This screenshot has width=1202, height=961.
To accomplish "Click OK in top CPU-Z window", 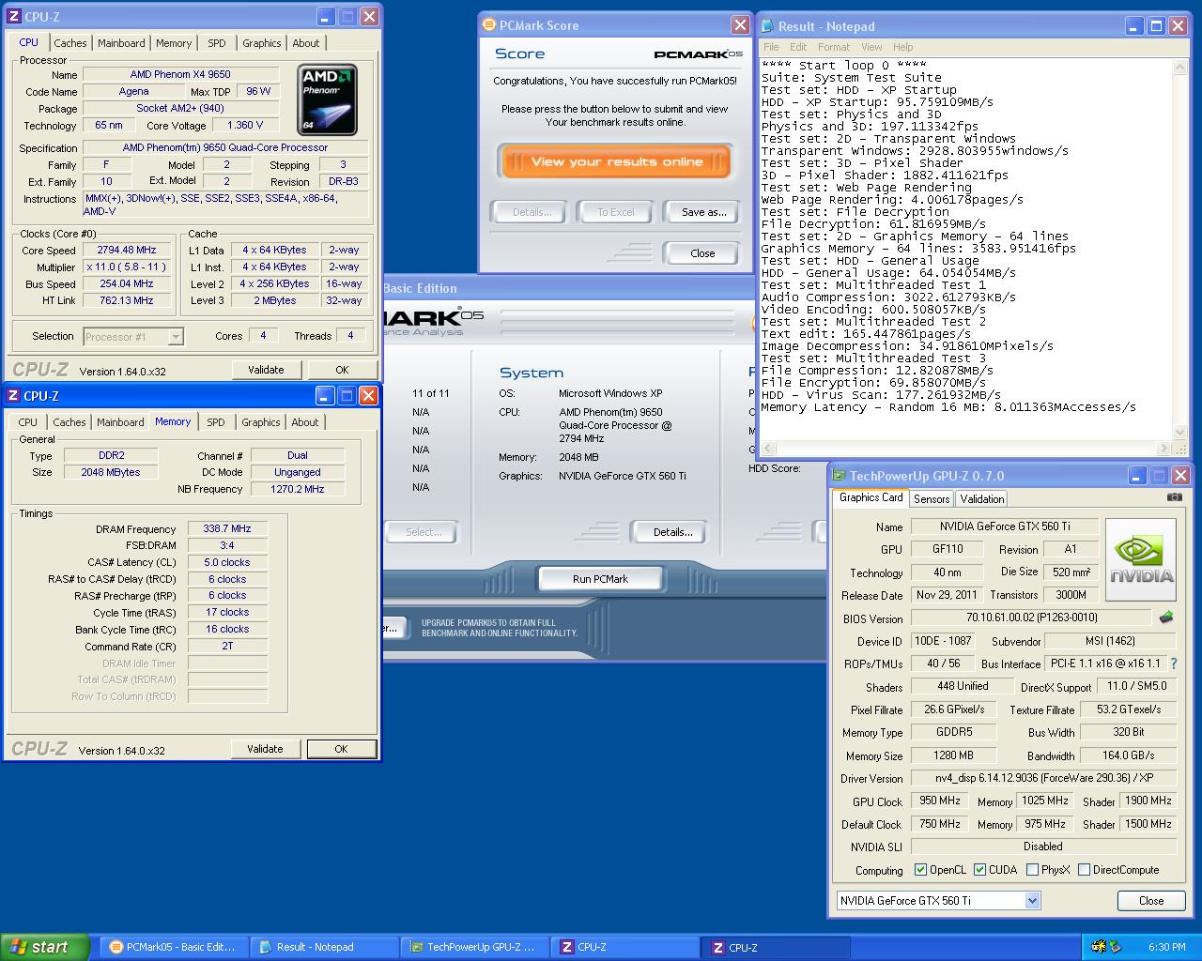I will tap(342, 370).
